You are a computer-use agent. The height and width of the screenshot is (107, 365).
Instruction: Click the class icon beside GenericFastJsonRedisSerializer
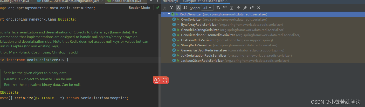pos(174,50)
